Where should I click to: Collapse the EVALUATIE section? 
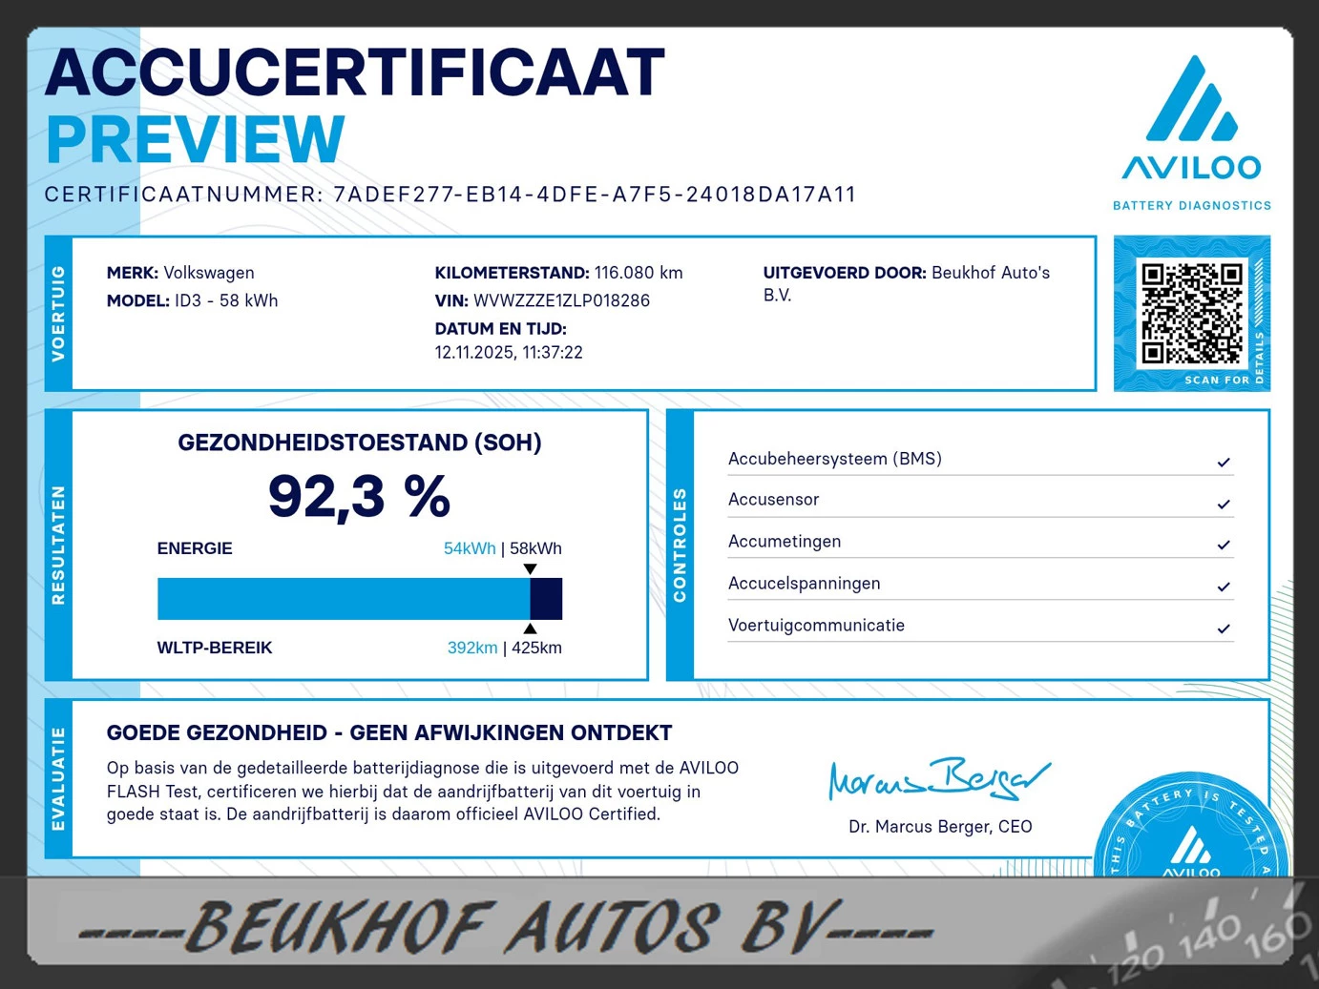point(57,778)
